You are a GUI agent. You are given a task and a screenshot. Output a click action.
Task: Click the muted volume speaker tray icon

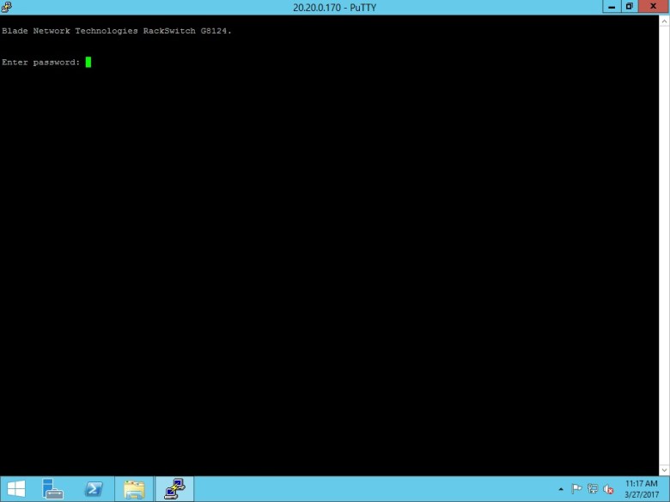pyautogui.click(x=608, y=489)
